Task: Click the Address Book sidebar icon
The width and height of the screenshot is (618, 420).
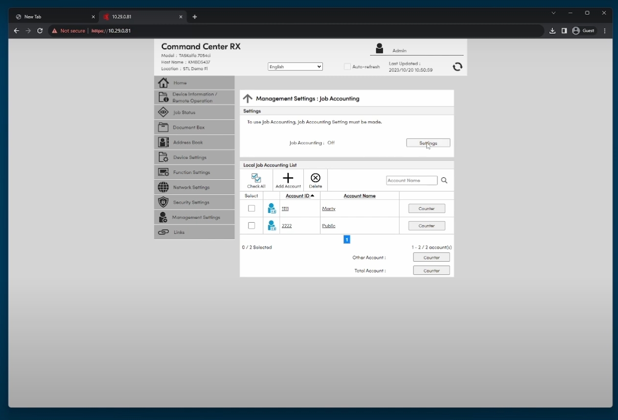Action: pyautogui.click(x=163, y=143)
